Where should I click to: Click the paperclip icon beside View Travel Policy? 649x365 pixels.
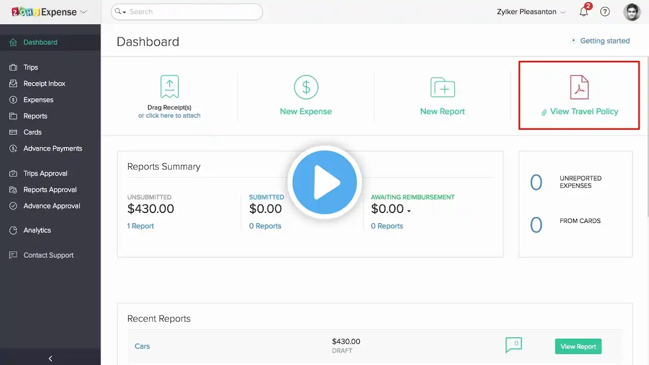(544, 112)
